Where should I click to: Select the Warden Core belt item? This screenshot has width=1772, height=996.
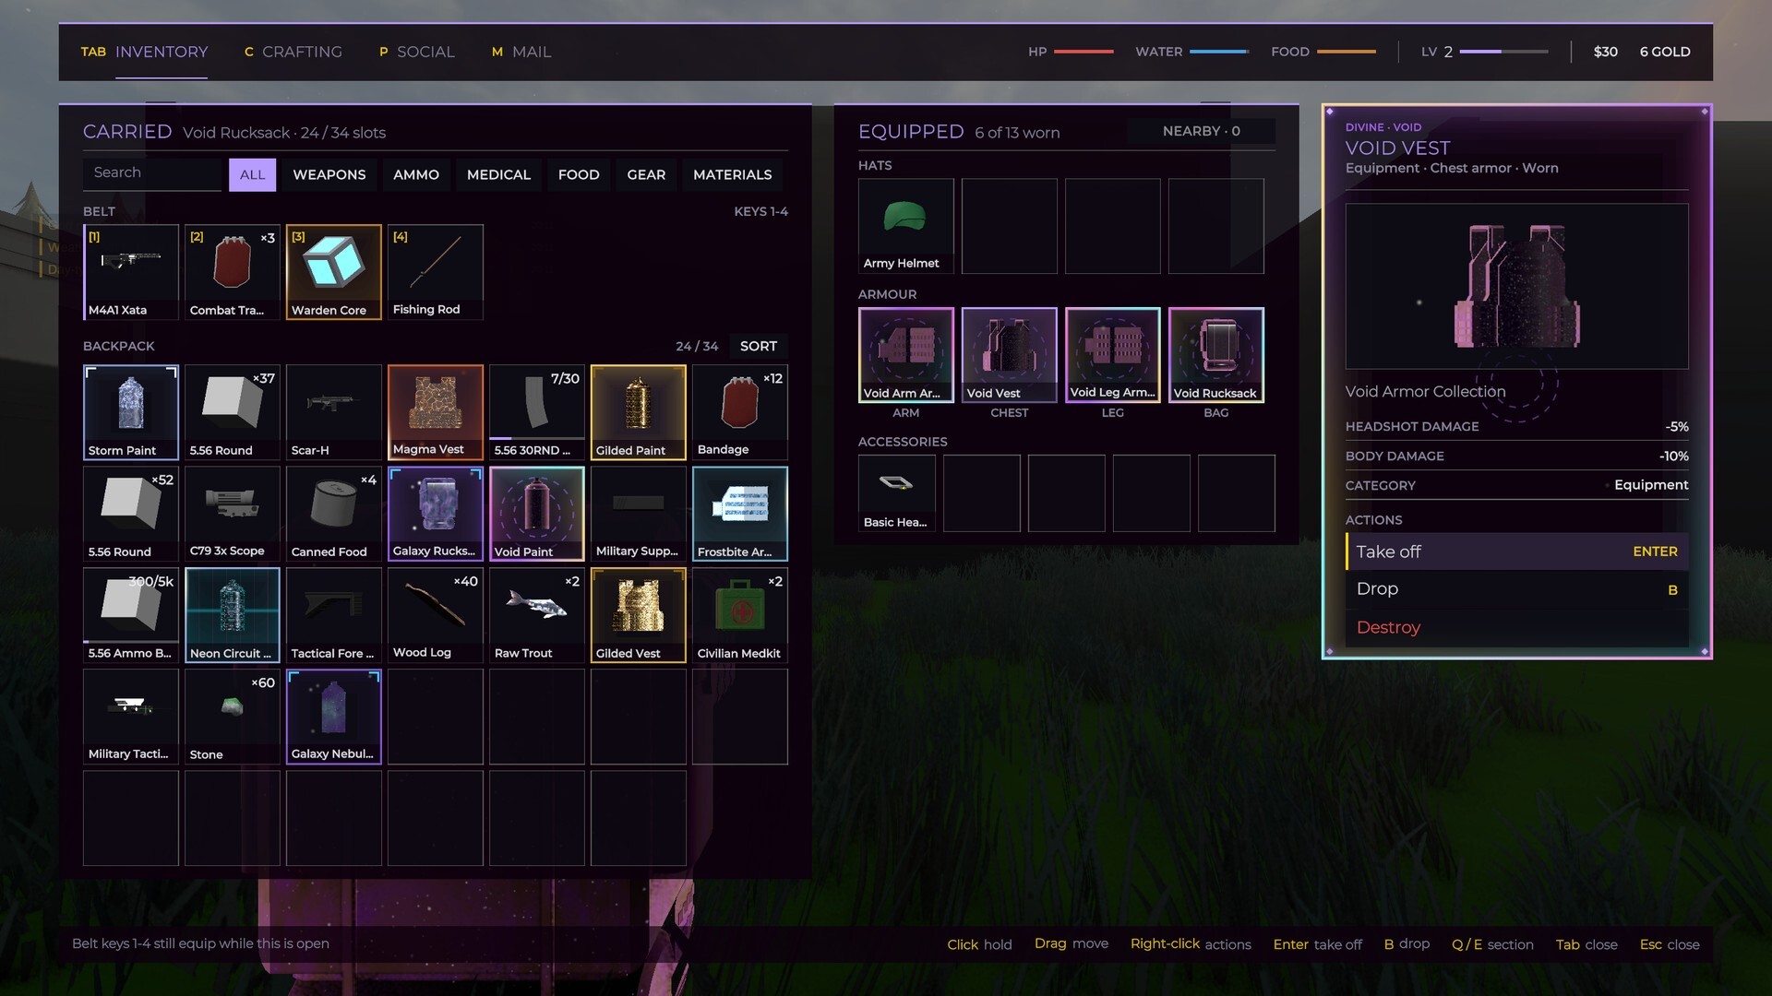[334, 272]
